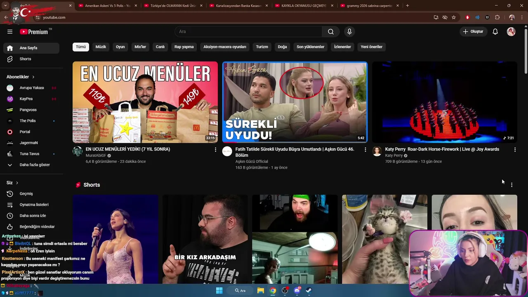
Task: Click the YouTube Premium logo
Action: point(34,32)
